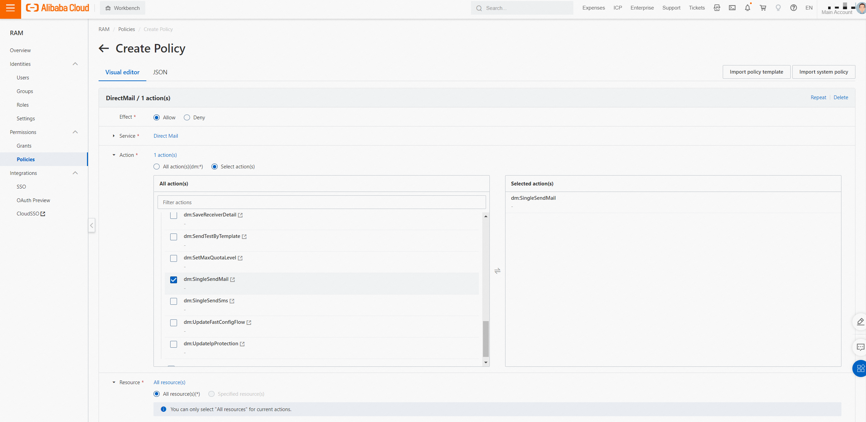Screen dimensions: 866x422
Task: Open the Expenses menu
Action: pyautogui.click(x=593, y=8)
